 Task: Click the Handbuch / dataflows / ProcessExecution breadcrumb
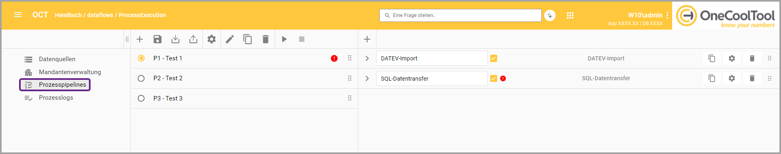click(110, 15)
